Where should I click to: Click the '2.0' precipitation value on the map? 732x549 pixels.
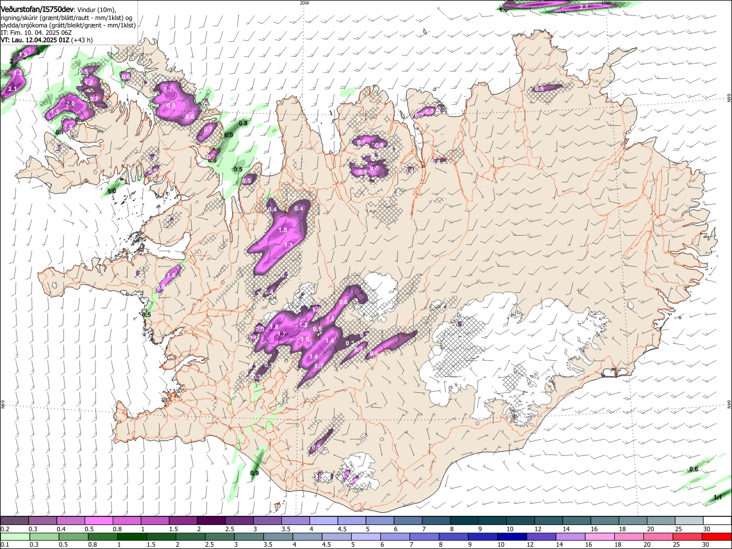pyautogui.click(x=71, y=104)
